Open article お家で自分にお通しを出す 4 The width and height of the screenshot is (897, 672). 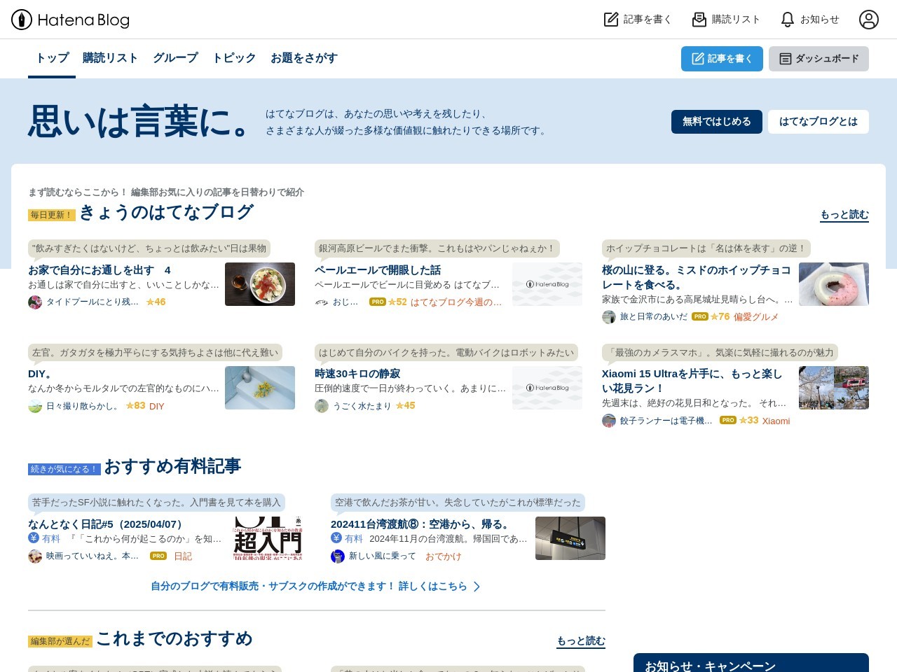(100, 270)
